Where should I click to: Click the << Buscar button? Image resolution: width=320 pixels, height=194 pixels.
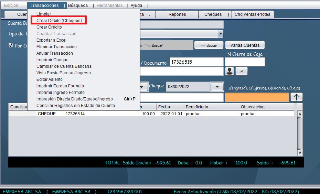[x=209, y=45]
